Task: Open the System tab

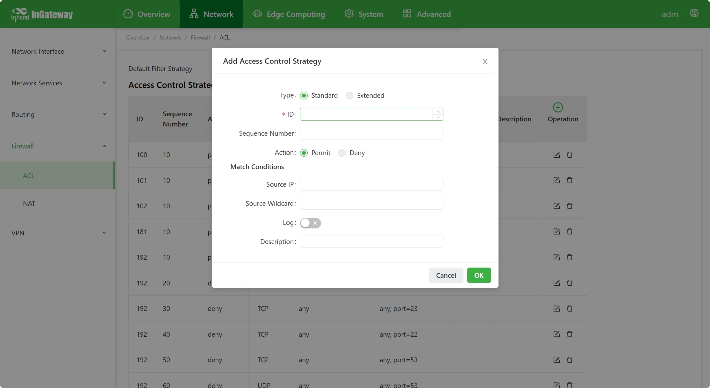Action: pyautogui.click(x=364, y=14)
